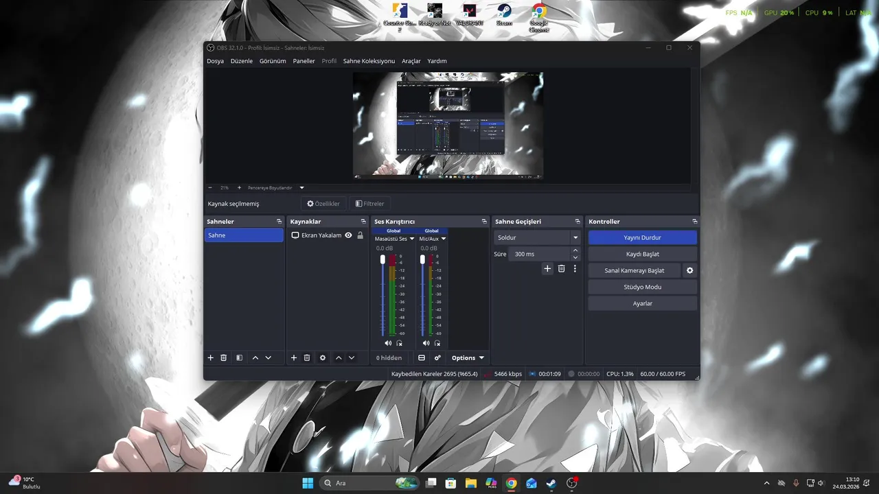Open the Paneller menu
The width and height of the screenshot is (879, 494).
[x=304, y=61]
